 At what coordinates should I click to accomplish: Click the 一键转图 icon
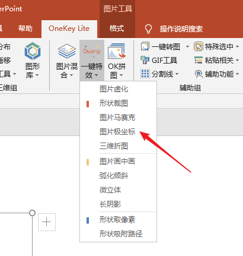145,46
